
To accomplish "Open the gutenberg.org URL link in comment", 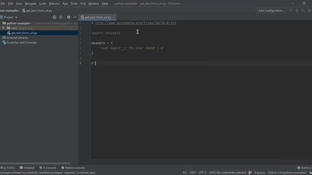I will pyautogui.click(x=136, y=23).
